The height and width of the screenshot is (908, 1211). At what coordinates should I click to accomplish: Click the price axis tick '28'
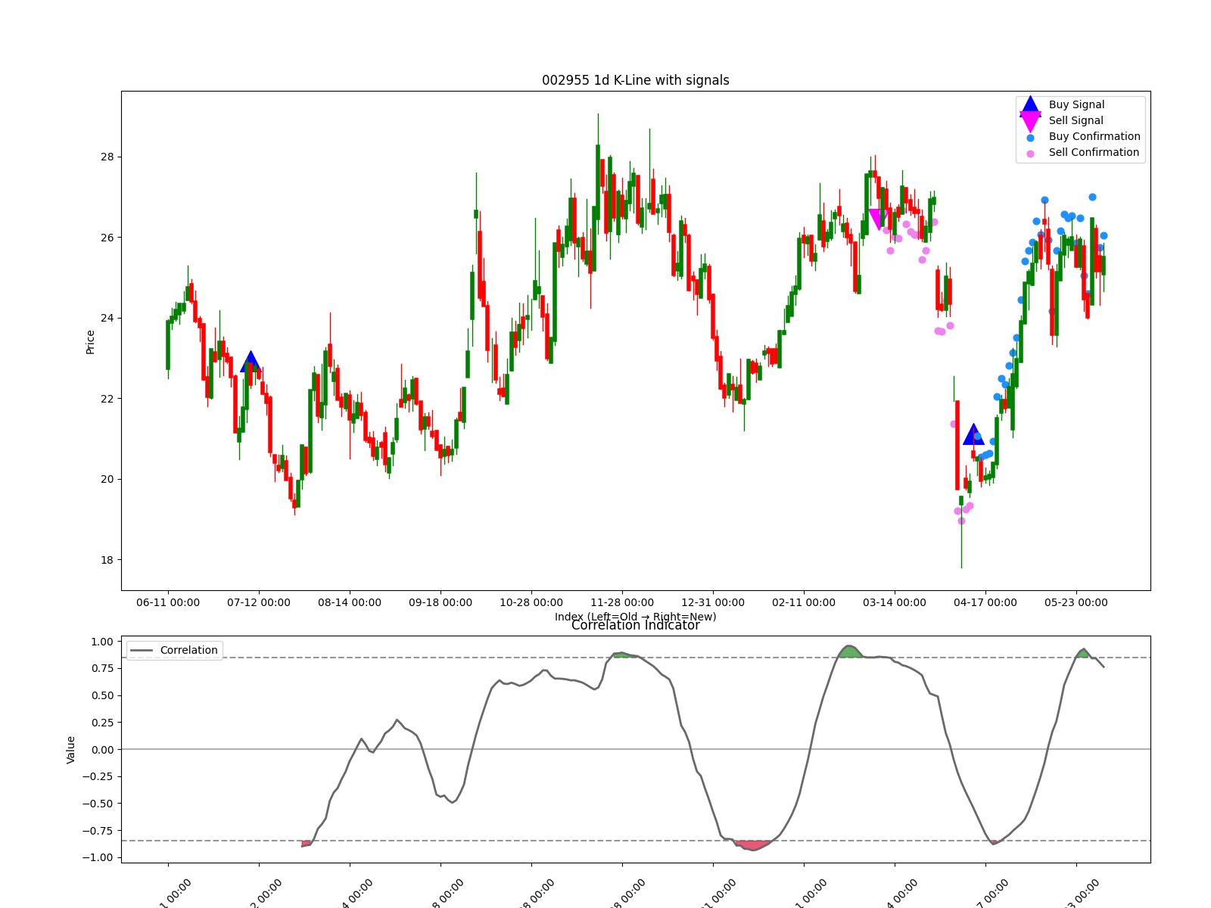[x=107, y=157]
